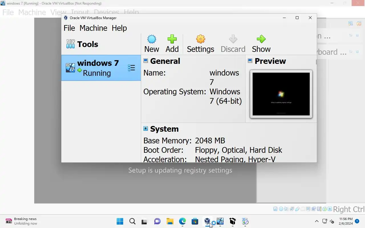Open the File menu in VirtualBox Manager
The width and height of the screenshot is (365, 228).
[69, 28]
